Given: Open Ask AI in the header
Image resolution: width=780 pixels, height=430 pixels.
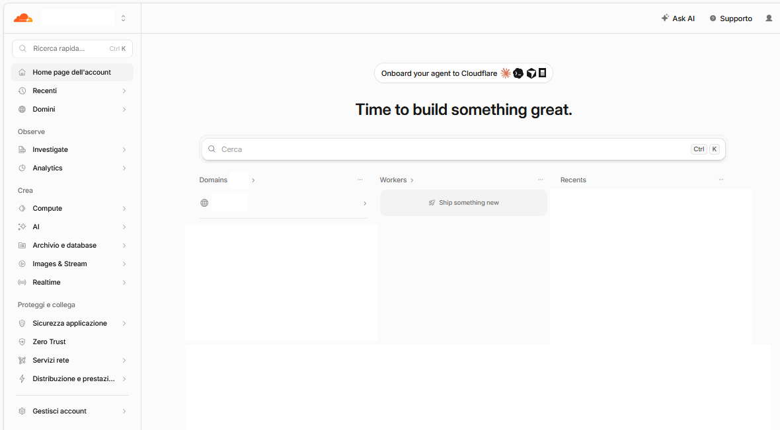Looking at the screenshot, I should tap(678, 18).
